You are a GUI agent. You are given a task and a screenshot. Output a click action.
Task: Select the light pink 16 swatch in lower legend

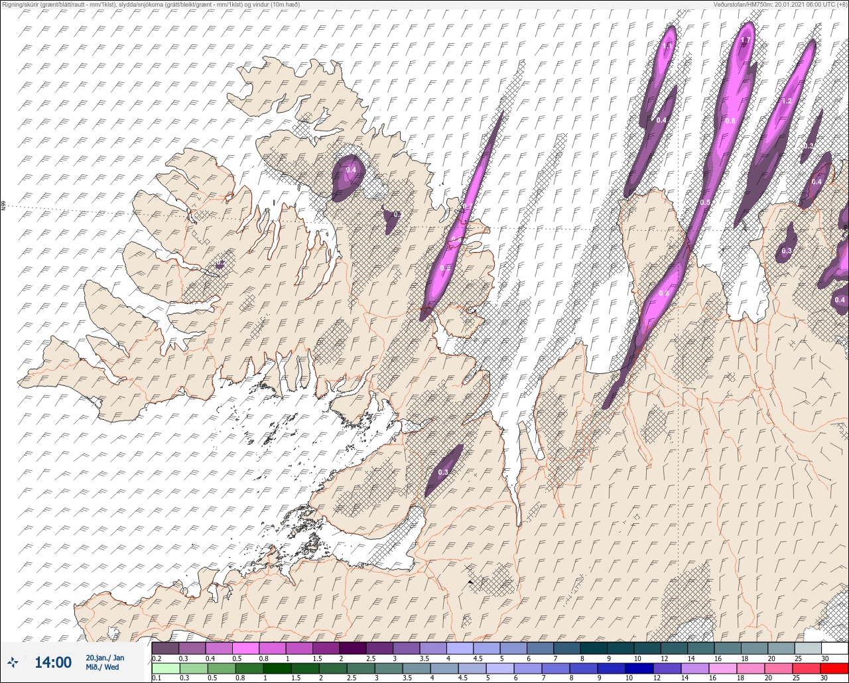click(x=722, y=668)
